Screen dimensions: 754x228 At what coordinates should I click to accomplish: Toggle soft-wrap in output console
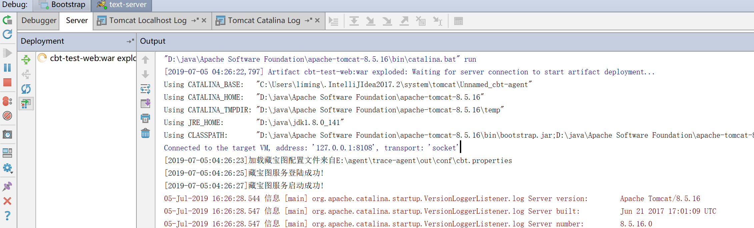click(145, 89)
